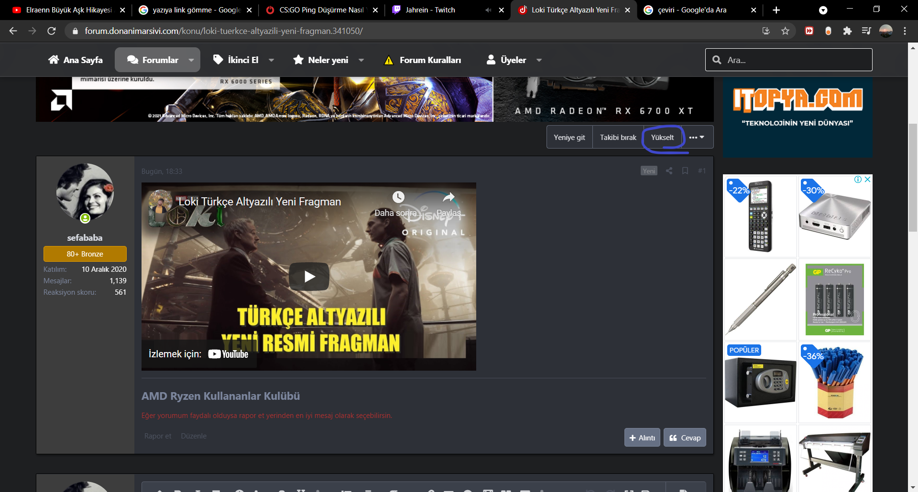Bookmark post #1 with bookmark icon
The height and width of the screenshot is (492, 918).
685,171
